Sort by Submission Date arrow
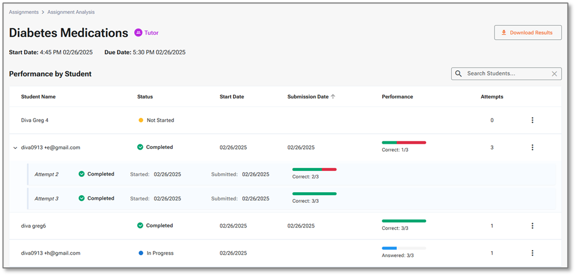576x276 pixels. coord(333,96)
